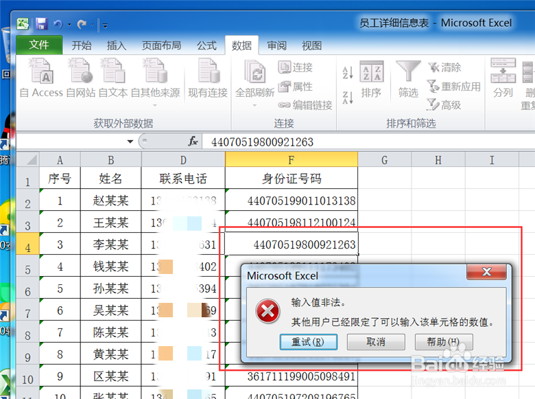Click cell with 361711199005098491
535x399 pixels.
pos(292,376)
